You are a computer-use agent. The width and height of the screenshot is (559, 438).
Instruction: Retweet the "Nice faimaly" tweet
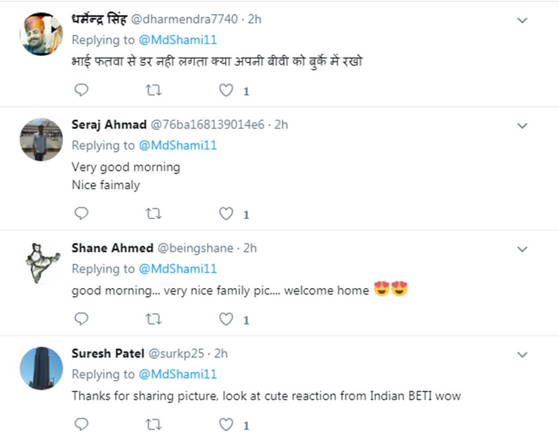coord(154,213)
